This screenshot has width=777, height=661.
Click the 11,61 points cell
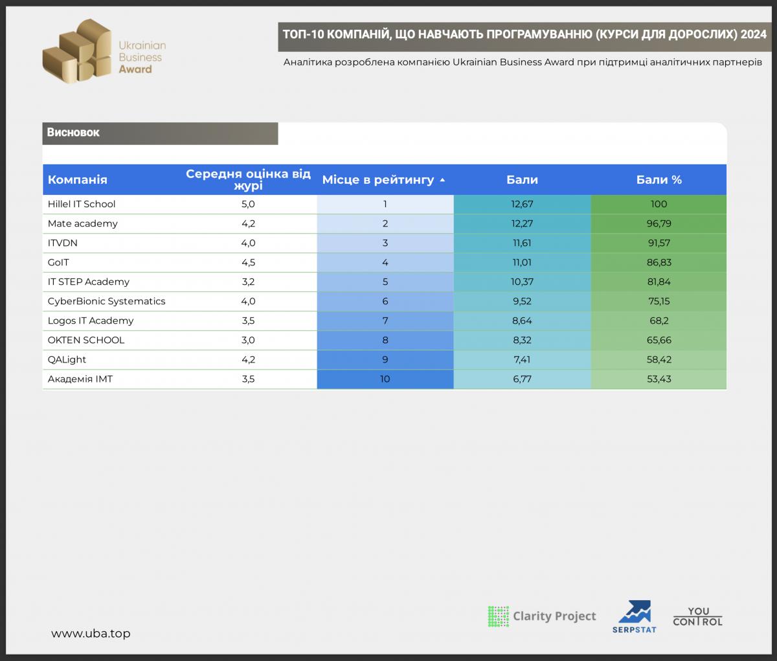coord(522,243)
